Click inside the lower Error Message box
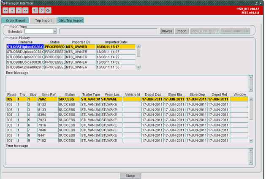 [x=128, y=157]
